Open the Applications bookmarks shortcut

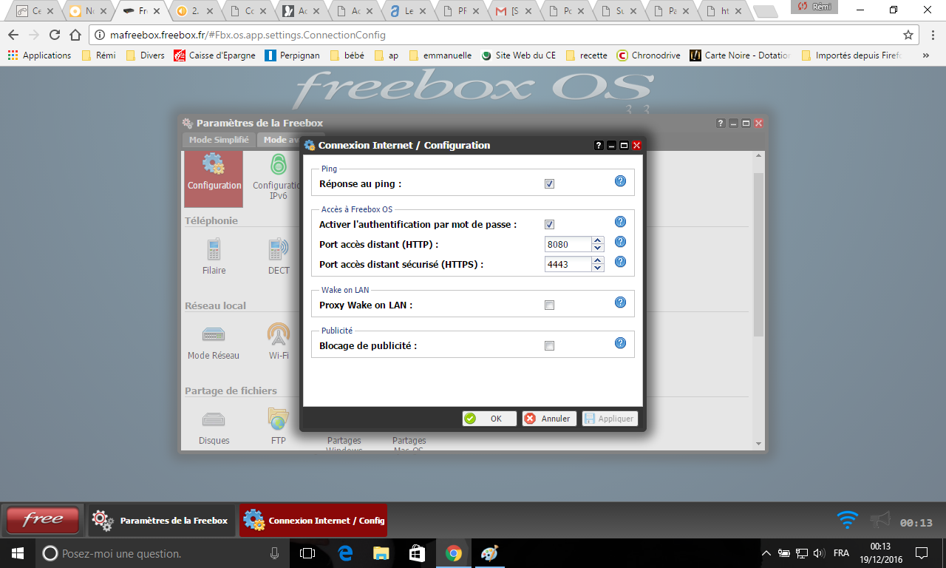point(39,55)
